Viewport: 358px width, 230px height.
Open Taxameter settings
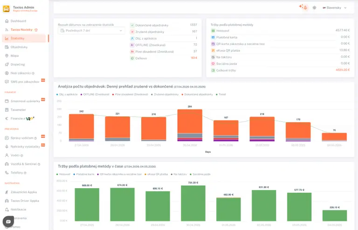[18, 109]
